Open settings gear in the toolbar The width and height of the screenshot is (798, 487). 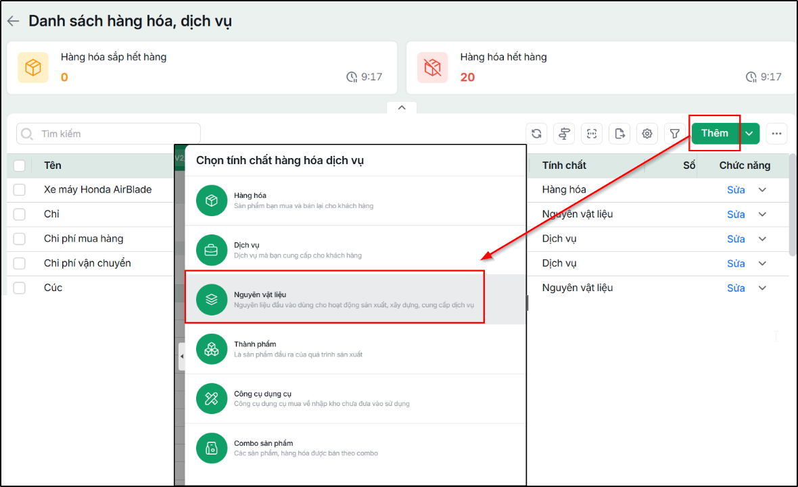coord(647,134)
